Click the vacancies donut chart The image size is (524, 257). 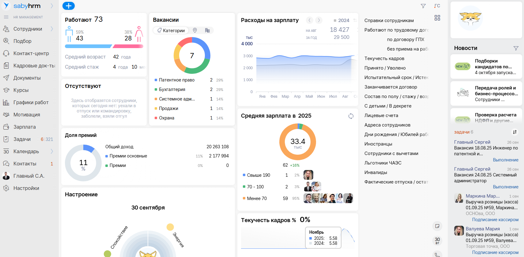click(192, 55)
